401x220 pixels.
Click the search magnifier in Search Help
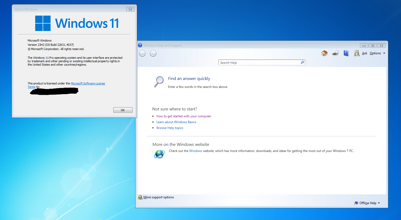pyautogui.click(x=302, y=62)
